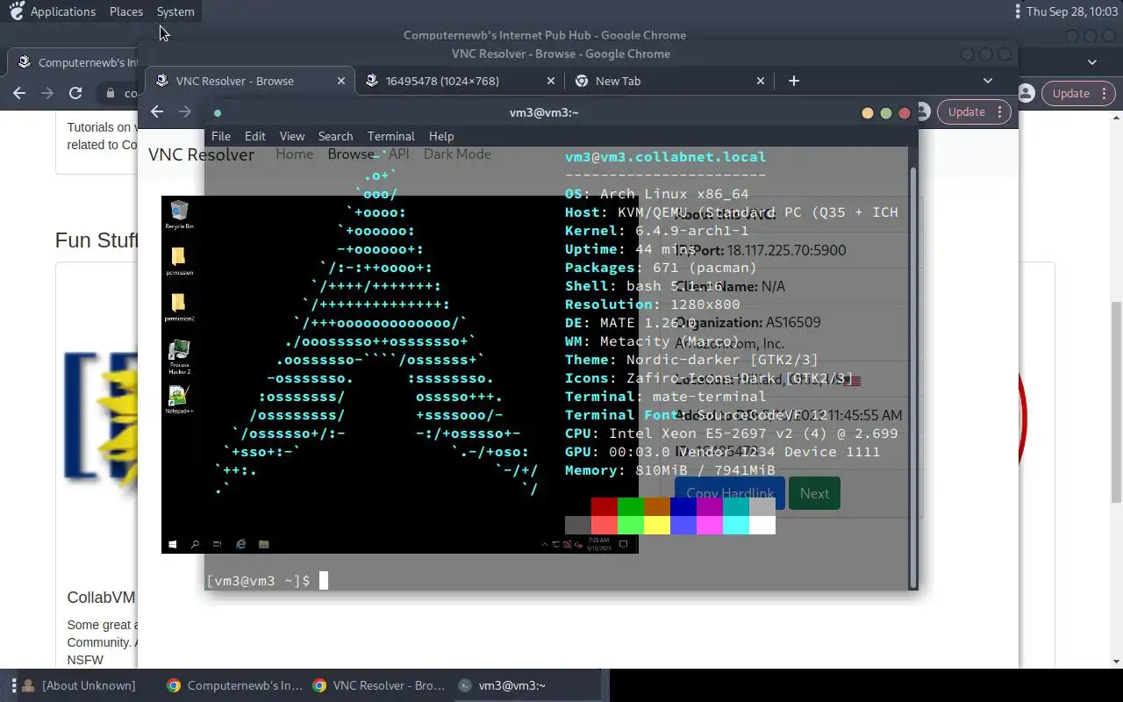This screenshot has width=1123, height=702.
Task: Click Update in the VNC Resolver Chrome window
Action: [x=967, y=111]
